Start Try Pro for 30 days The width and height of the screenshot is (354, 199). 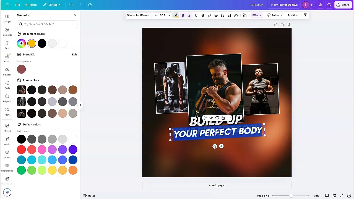click(x=284, y=5)
